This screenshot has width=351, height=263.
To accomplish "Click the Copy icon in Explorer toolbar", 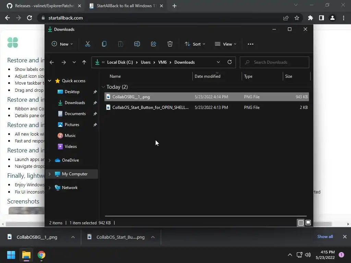I will click(x=104, y=44).
